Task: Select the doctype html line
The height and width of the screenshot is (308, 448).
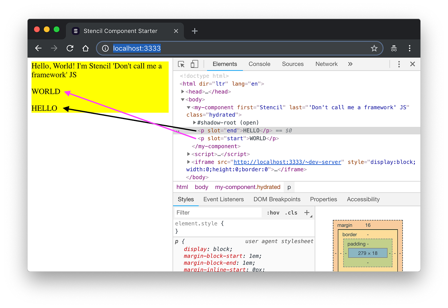Action: 204,76
